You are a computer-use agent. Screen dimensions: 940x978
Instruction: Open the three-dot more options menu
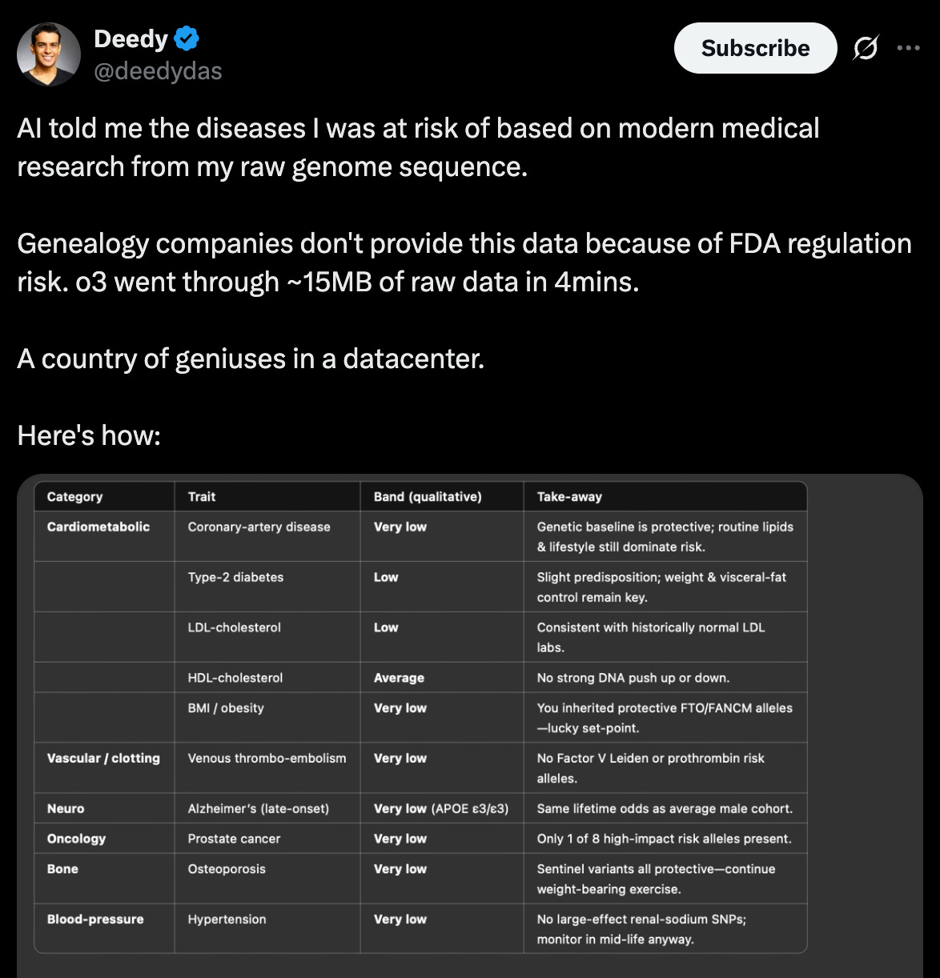click(908, 48)
